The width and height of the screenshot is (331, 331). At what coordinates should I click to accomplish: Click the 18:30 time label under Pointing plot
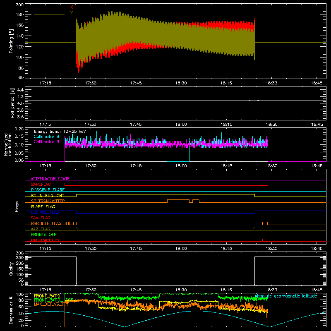tap(271, 83)
